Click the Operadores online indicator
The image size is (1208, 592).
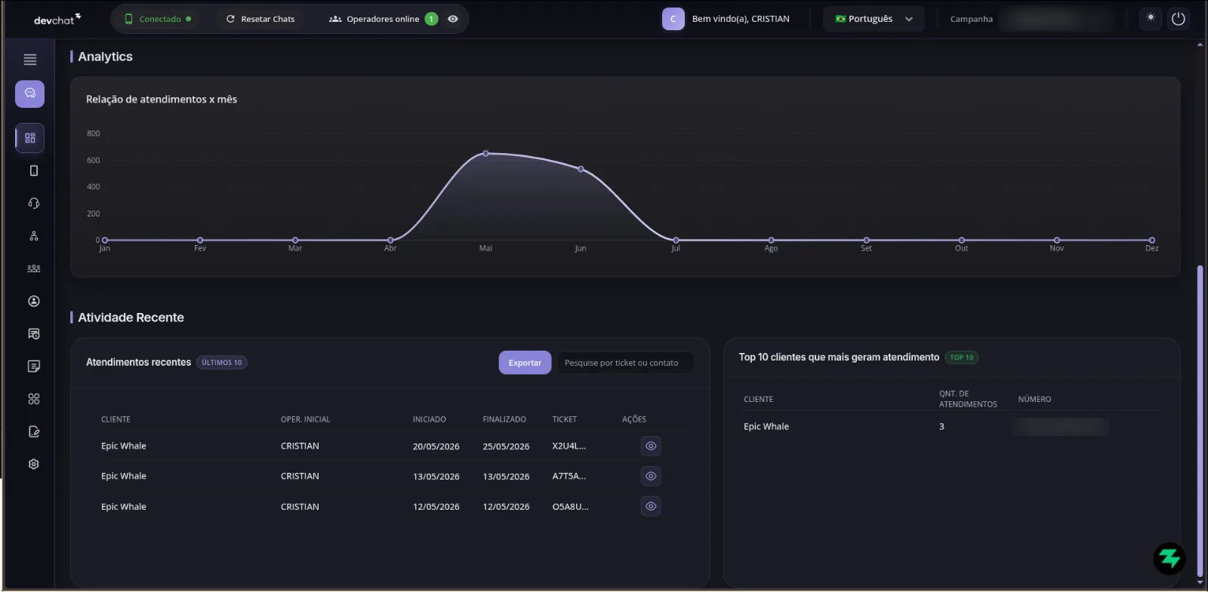click(x=383, y=19)
